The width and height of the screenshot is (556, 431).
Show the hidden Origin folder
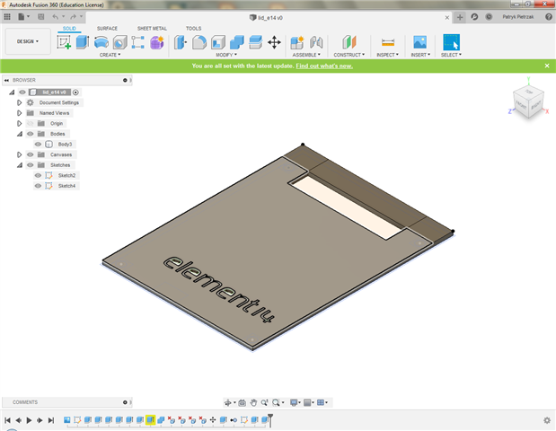30,123
